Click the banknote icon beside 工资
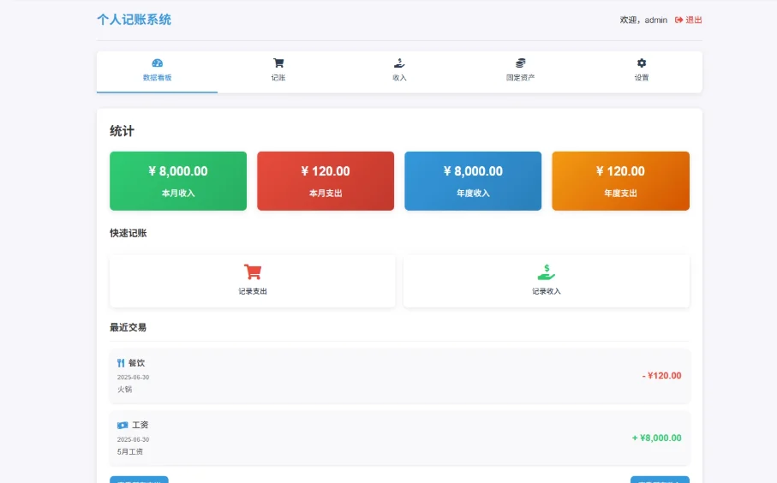 [x=123, y=425]
